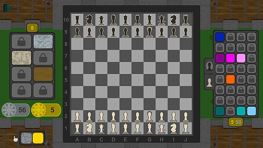
Task: Click the black knight on I10
Action: (x=174, y=20)
